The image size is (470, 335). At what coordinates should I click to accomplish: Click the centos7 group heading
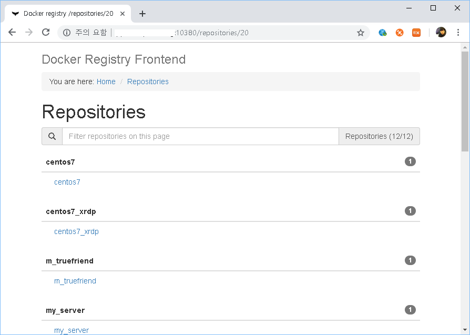pyautogui.click(x=60, y=163)
